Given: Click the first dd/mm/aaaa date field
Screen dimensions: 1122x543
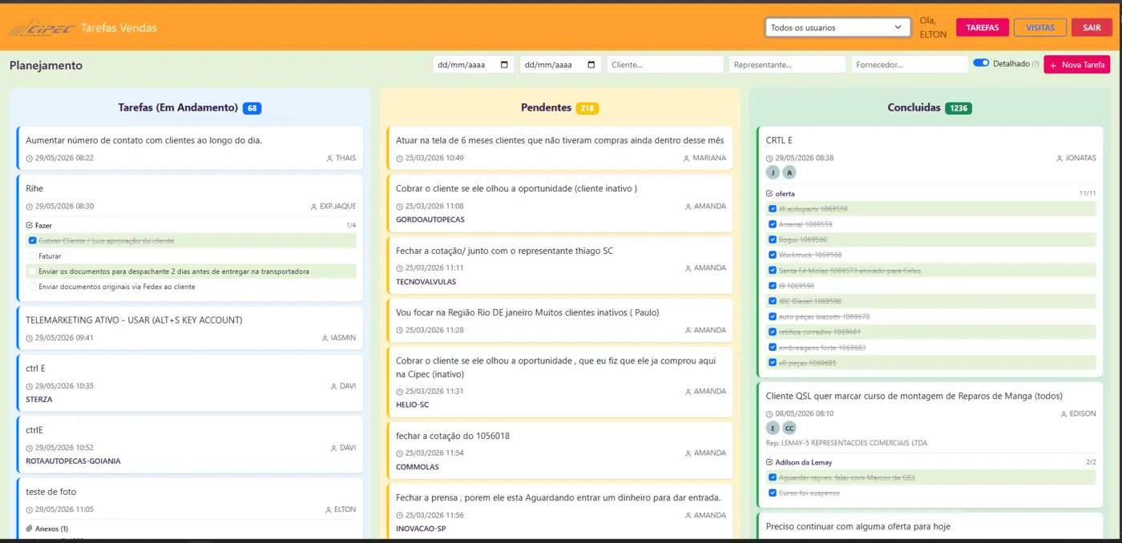Looking at the screenshot, I should click(473, 65).
